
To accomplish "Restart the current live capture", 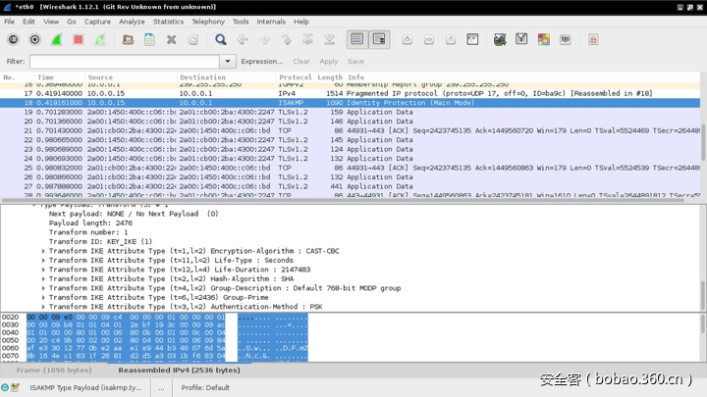I will 100,39.
